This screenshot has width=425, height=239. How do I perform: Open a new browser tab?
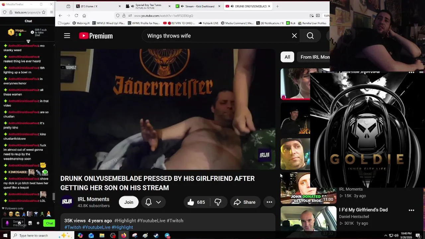[278, 6]
